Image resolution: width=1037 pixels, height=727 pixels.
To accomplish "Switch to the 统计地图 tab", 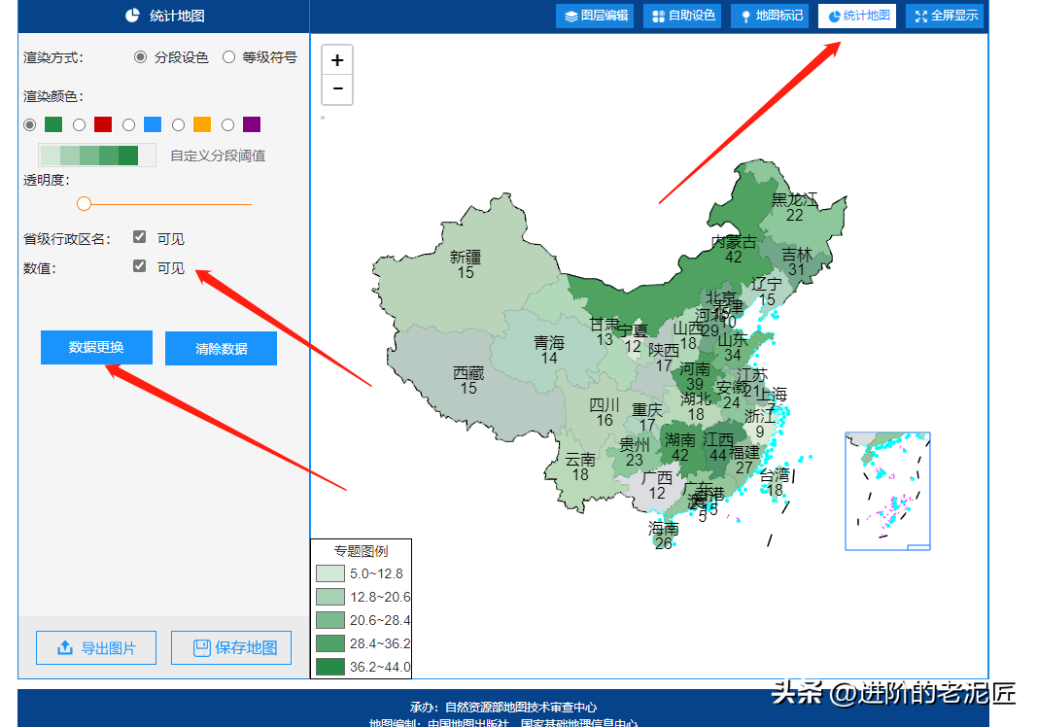I will point(857,16).
